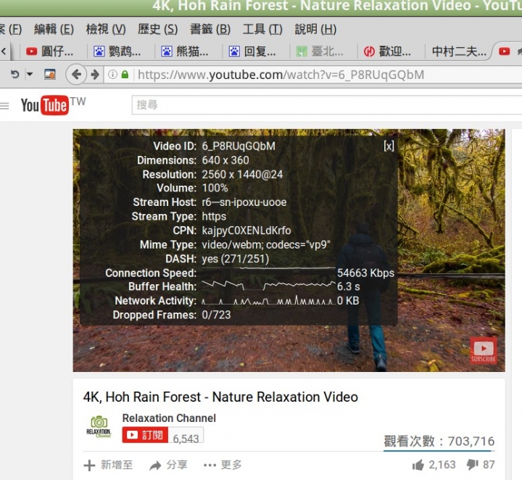The height and width of the screenshot is (480, 522).
Task: Open the 回复... bookmark
Action: [252, 51]
